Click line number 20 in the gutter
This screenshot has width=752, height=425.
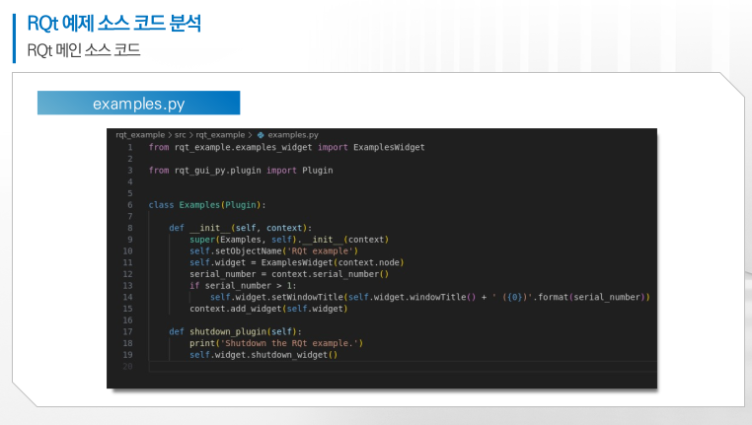pos(127,367)
